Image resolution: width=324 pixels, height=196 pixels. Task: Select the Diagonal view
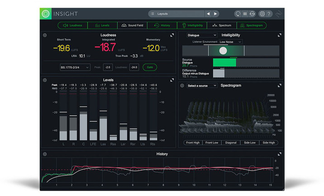pos(231,143)
